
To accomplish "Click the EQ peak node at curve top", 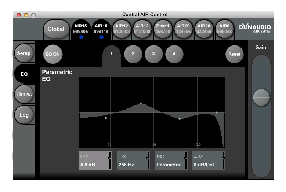I will point(141,103).
